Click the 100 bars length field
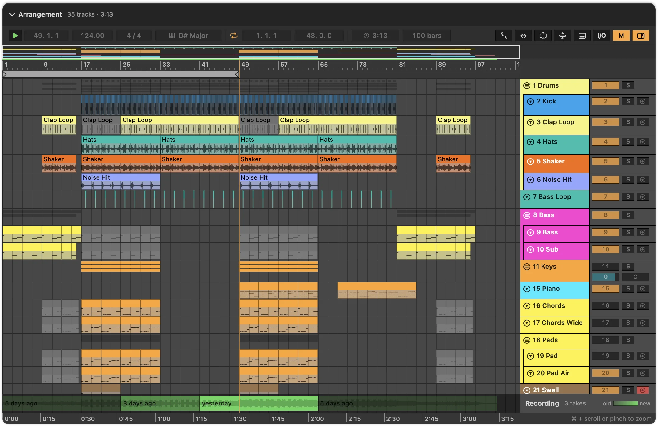658x426 pixels. coord(427,35)
